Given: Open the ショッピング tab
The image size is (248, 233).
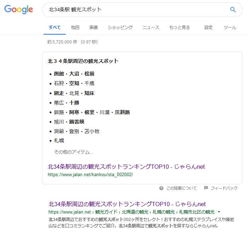Looking at the screenshot, I should (x=120, y=28).
